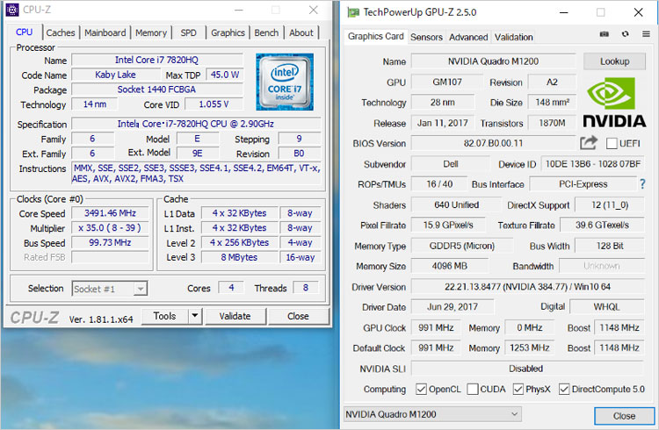Click the Core VID value 1.055 V

(214, 104)
